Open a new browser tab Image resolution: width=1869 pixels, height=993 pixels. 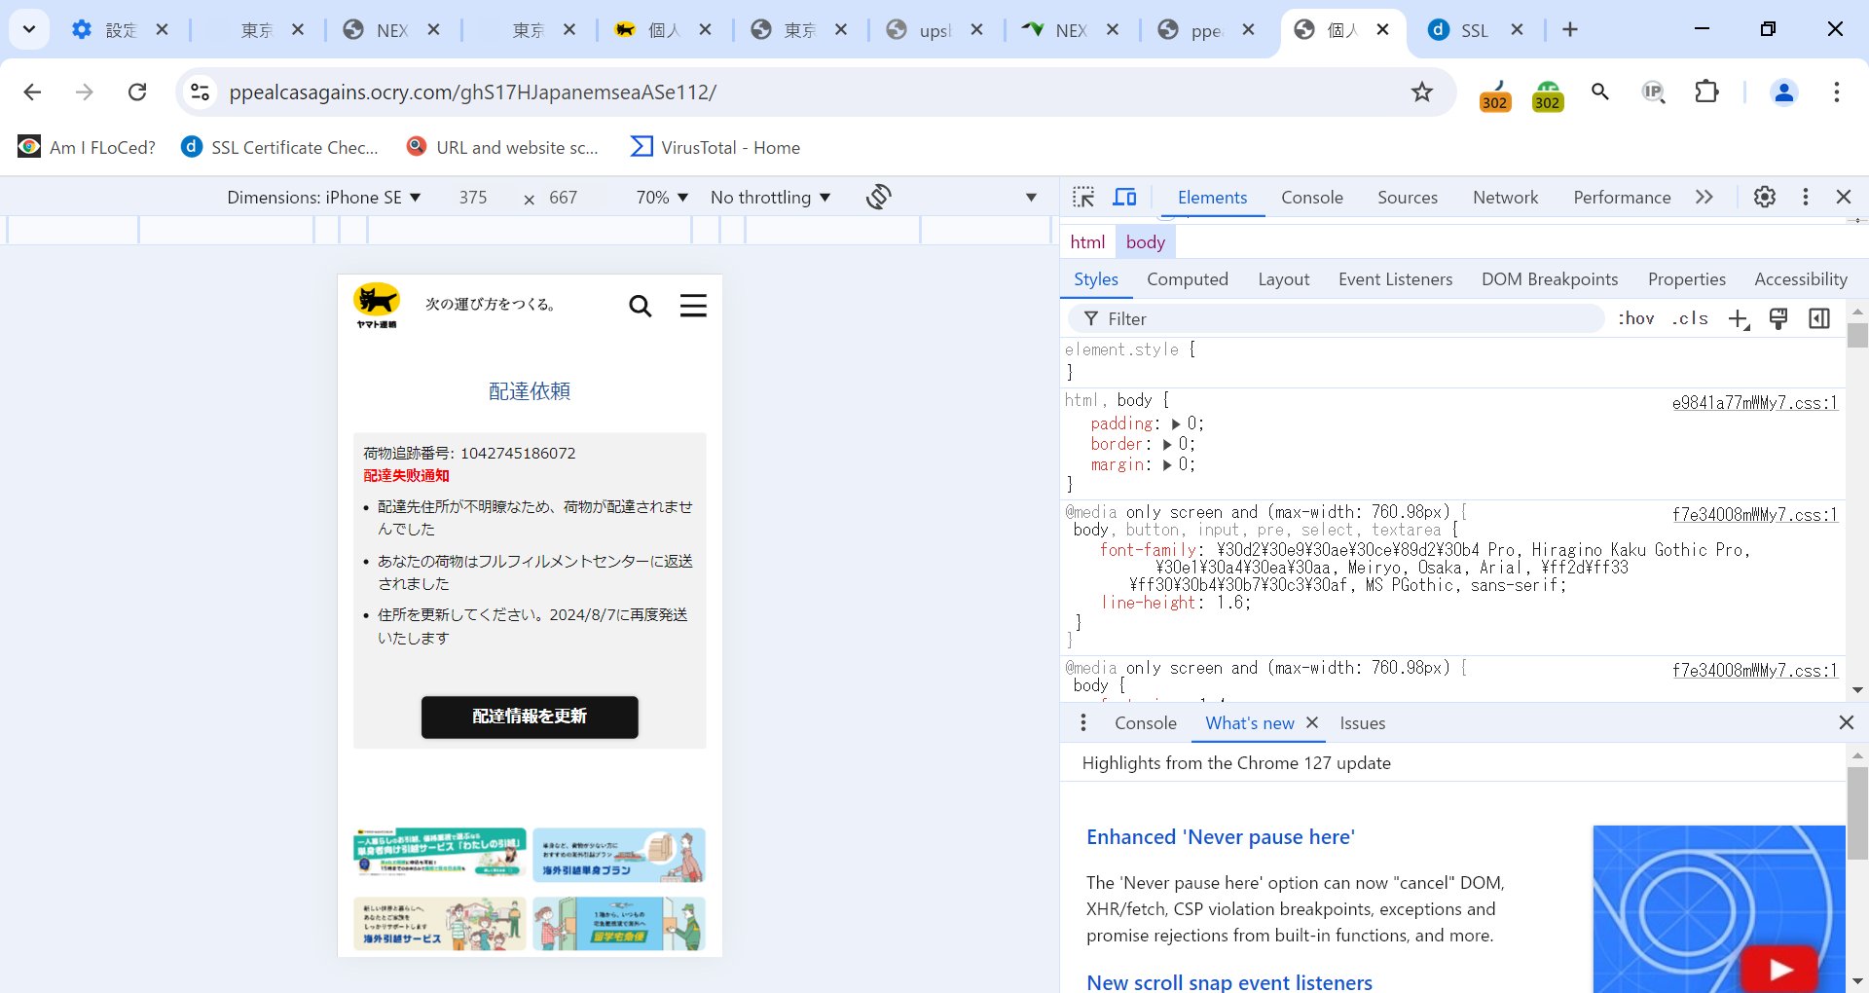pyautogui.click(x=1569, y=29)
